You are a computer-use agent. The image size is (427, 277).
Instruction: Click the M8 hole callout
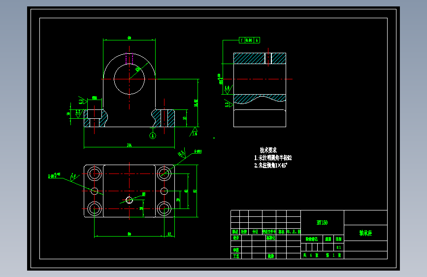144,194
